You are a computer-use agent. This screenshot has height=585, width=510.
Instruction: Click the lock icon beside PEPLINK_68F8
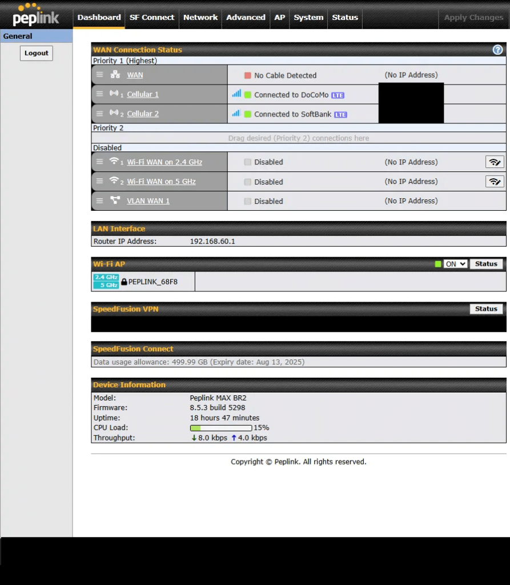124,282
